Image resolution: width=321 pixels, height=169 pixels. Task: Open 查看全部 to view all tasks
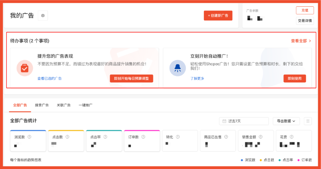[x=299, y=41]
